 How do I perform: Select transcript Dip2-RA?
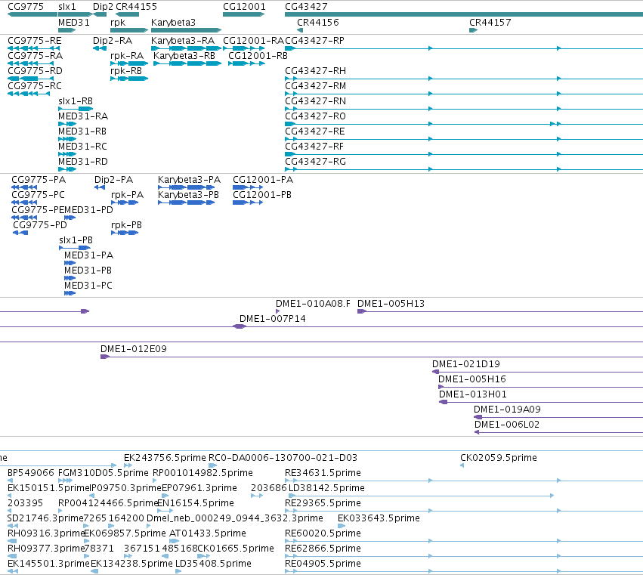[x=113, y=41]
